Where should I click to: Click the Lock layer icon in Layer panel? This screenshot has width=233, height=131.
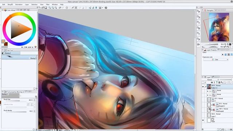tap(219, 82)
